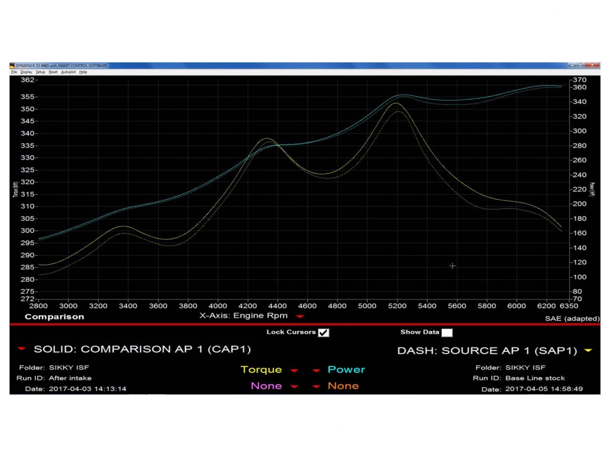Open the Setup menu
Screen dimensions: 610x457
click(x=41, y=72)
